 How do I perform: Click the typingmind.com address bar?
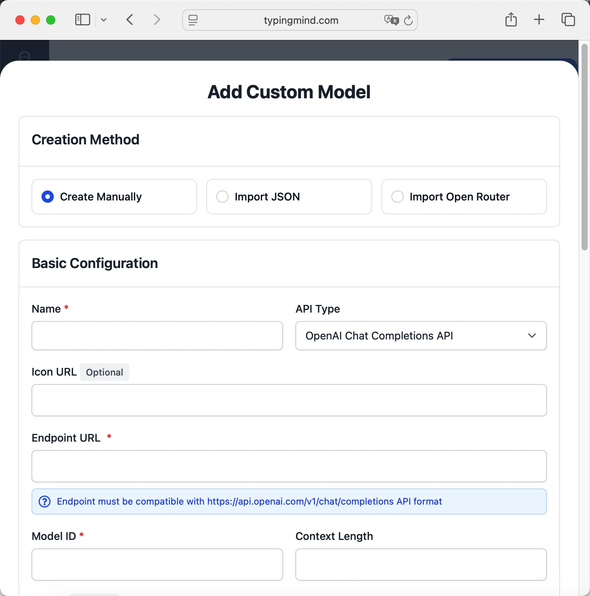coord(300,20)
